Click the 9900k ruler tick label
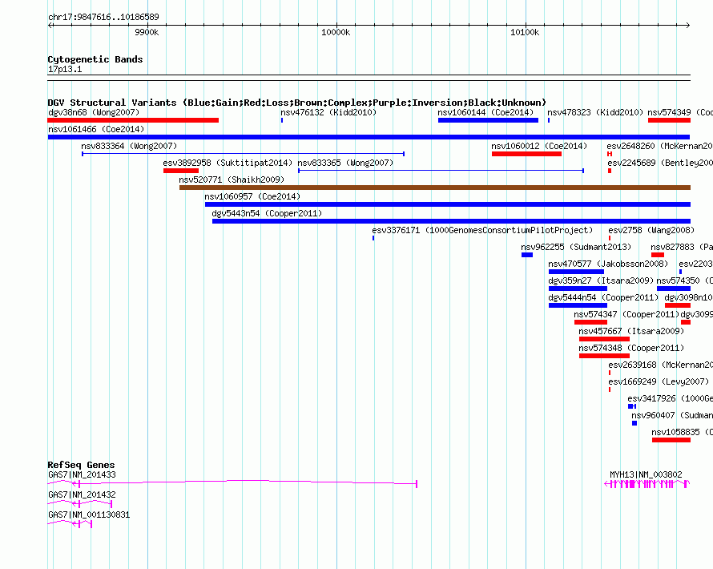The width and height of the screenshot is (713, 569). (x=147, y=32)
